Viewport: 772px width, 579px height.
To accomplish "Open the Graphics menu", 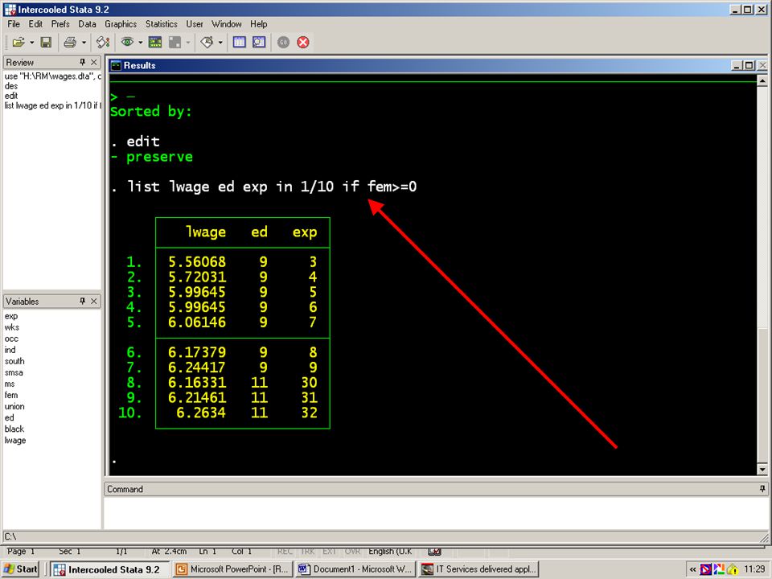I will pyautogui.click(x=121, y=24).
